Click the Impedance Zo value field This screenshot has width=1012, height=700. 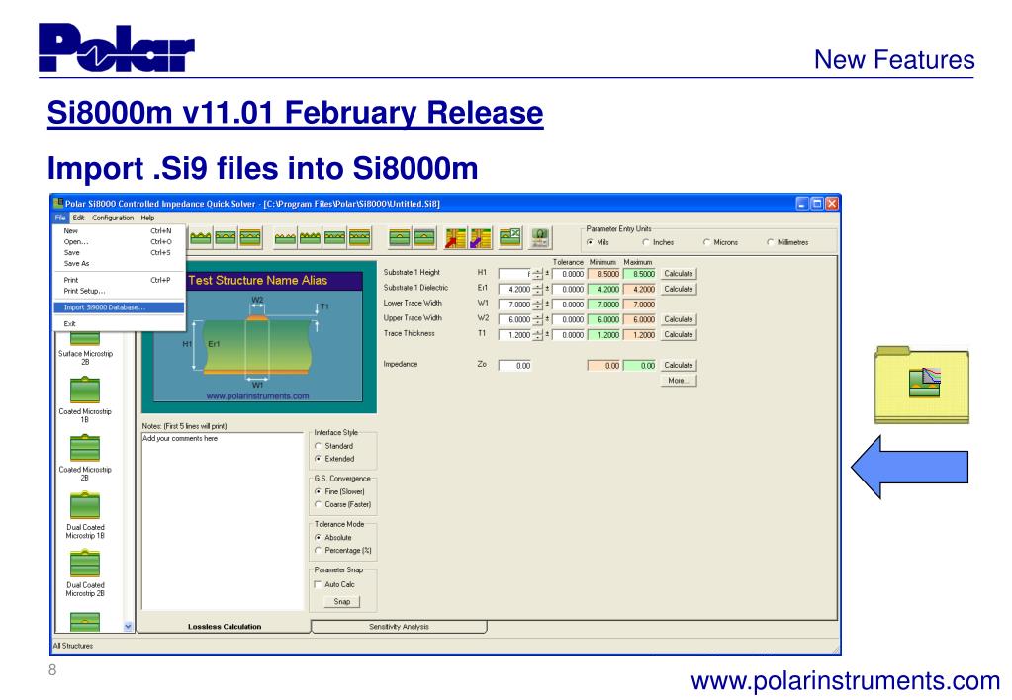pos(515,366)
